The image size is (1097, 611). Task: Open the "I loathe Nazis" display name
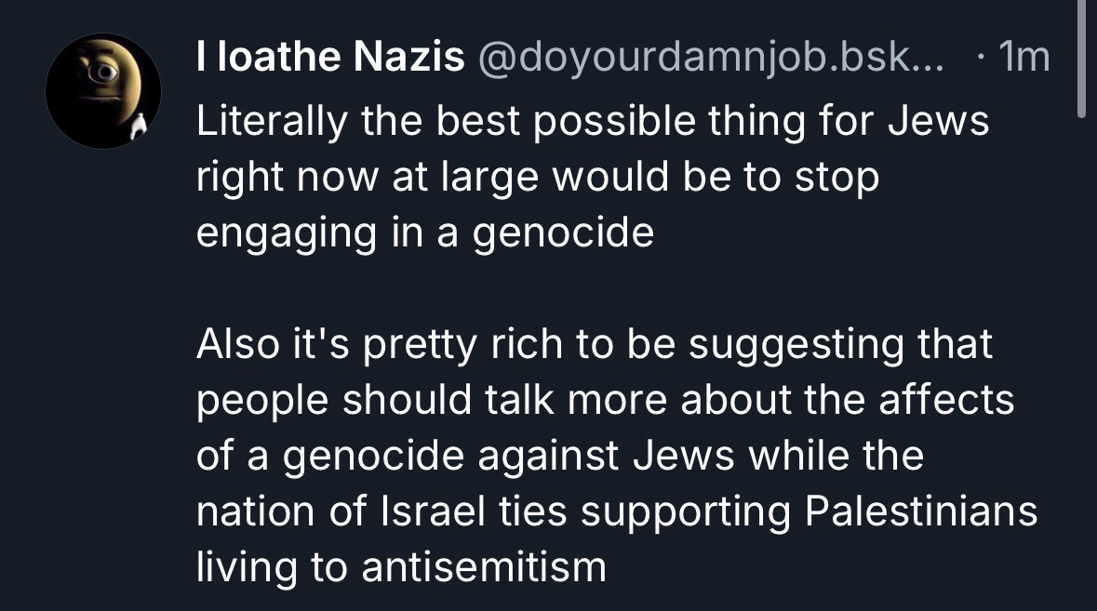pos(330,60)
